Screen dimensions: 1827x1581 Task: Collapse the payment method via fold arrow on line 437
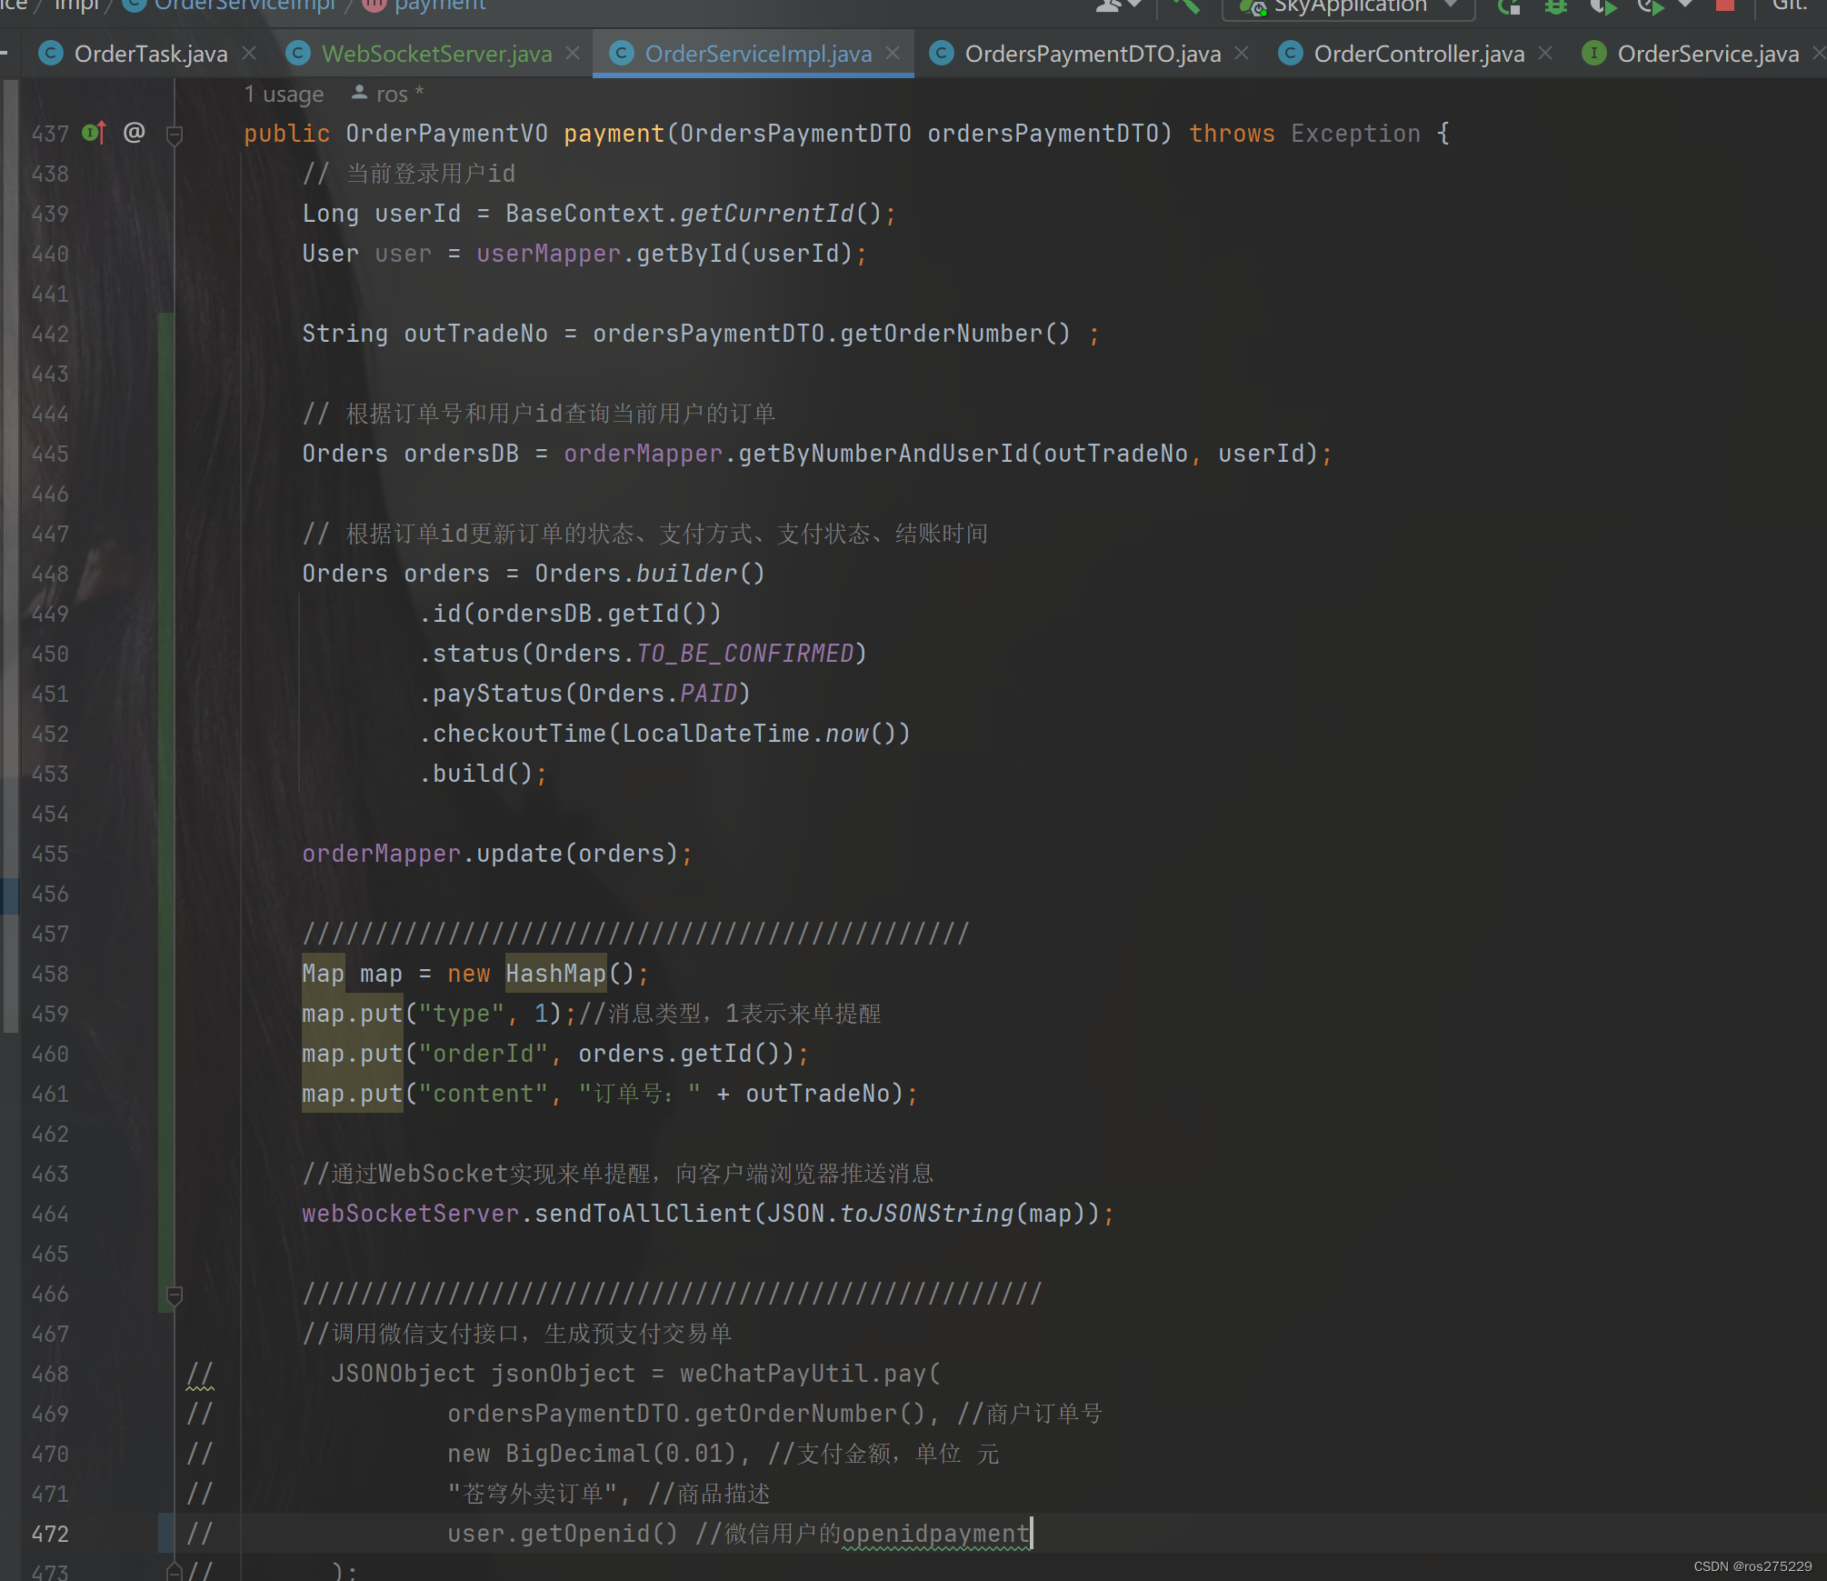[x=175, y=134]
